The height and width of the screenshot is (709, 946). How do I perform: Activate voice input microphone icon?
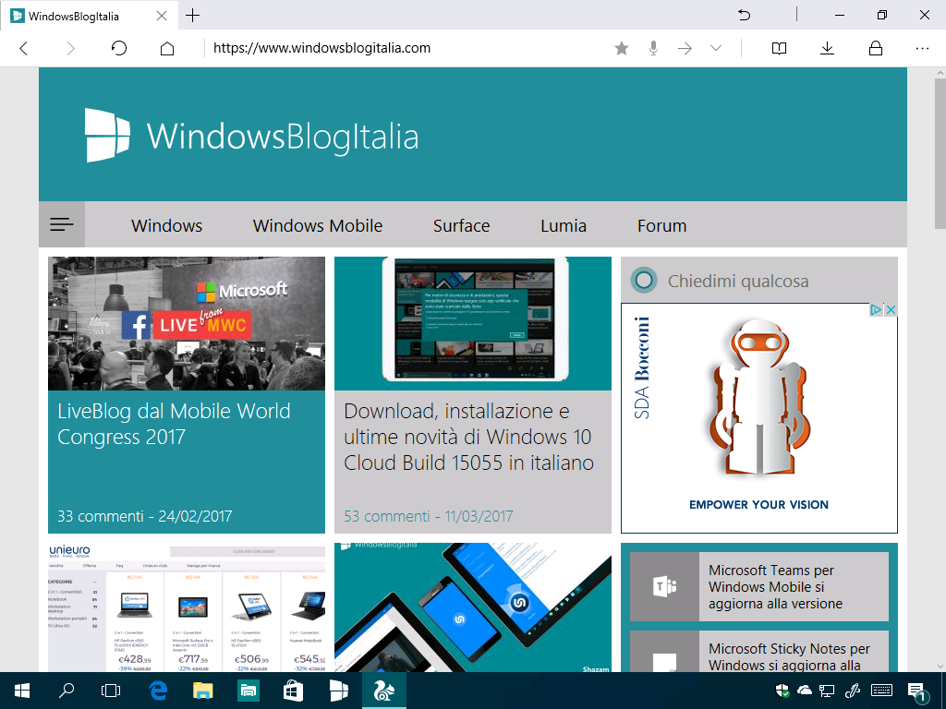[653, 48]
